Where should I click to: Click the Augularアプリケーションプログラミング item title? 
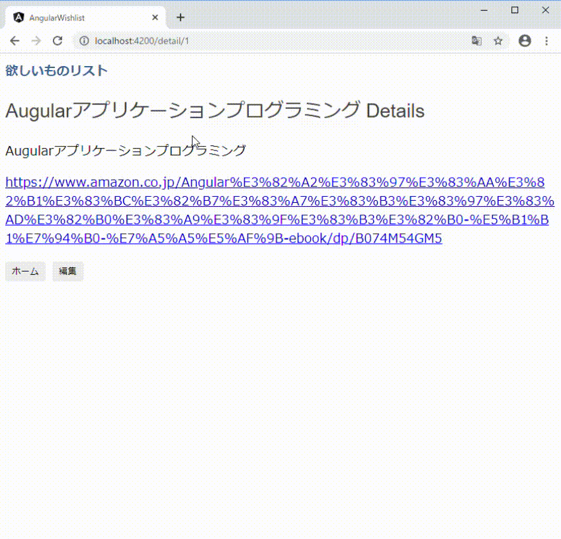tap(125, 150)
